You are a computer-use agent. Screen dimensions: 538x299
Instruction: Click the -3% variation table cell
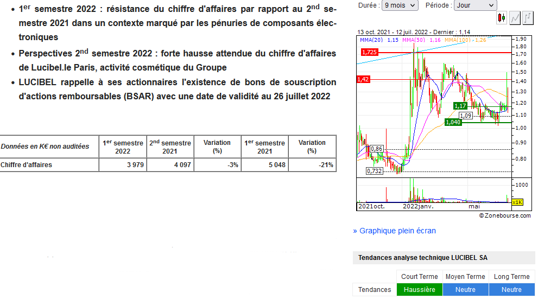217,165
